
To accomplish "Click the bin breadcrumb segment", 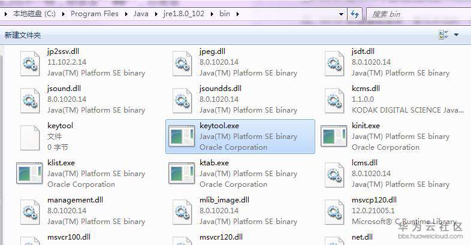I will [225, 14].
